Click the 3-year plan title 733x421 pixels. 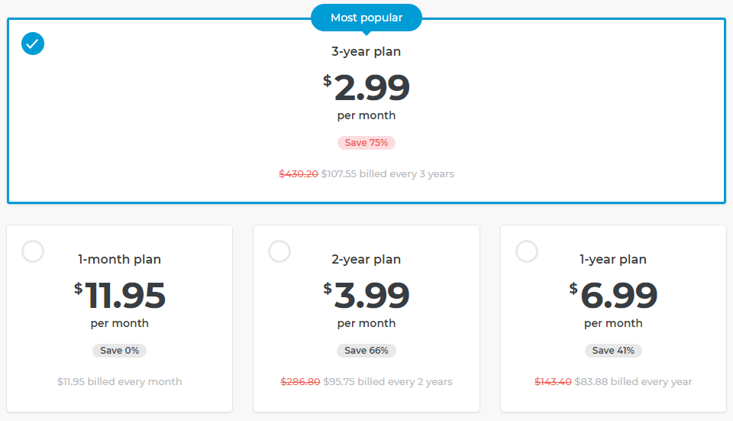[366, 51]
